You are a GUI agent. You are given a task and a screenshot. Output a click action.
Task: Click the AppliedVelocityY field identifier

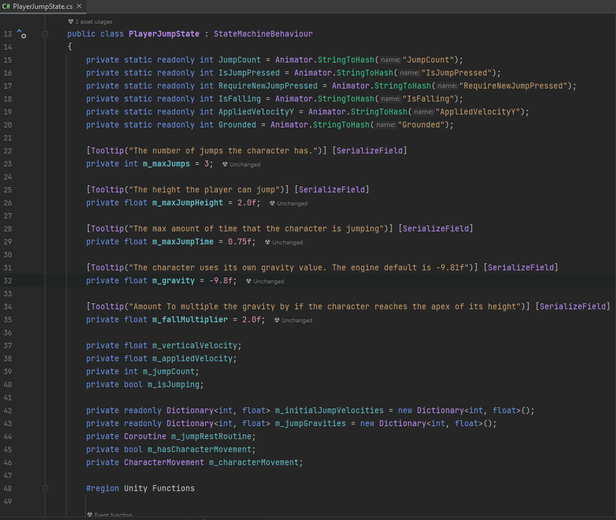pos(256,112)
